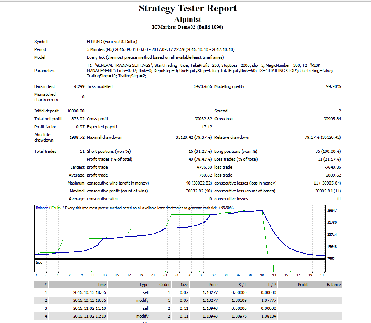371x323 pixels.
Task: Select the Every tick model description
Action: (155, 57)
